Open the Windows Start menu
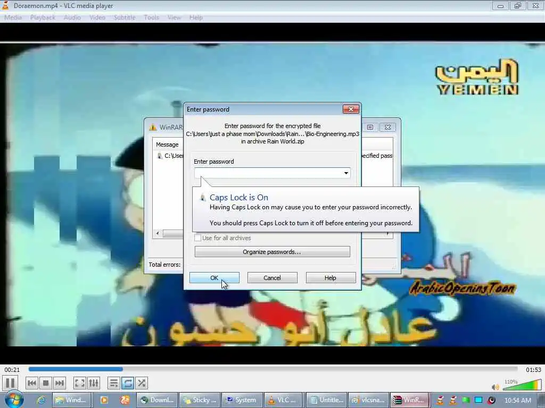This screenshot has width=545, height=408. (x=14, y=400)
